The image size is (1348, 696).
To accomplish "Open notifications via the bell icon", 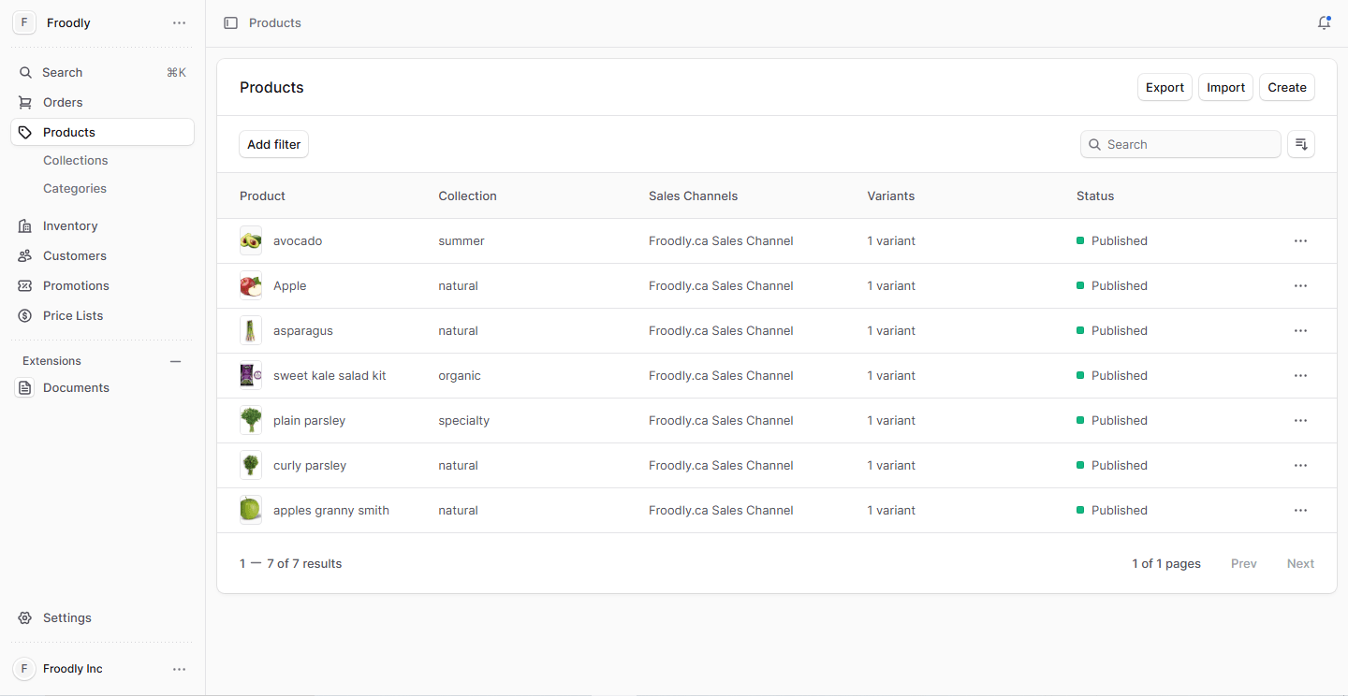I will pyautogui.click(x=1324, y=22).
